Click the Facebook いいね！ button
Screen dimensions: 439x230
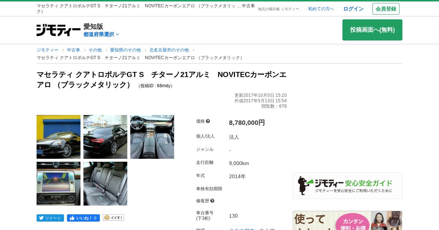tap(83, 218)
